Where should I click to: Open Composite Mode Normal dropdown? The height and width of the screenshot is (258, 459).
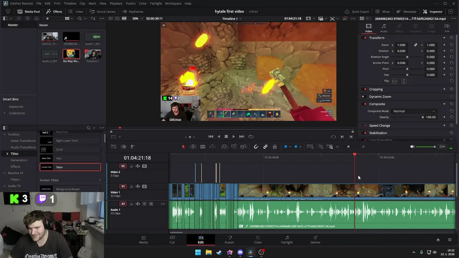point(414,111)
